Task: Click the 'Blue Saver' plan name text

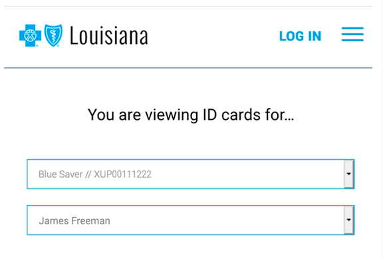Action: 61,174
